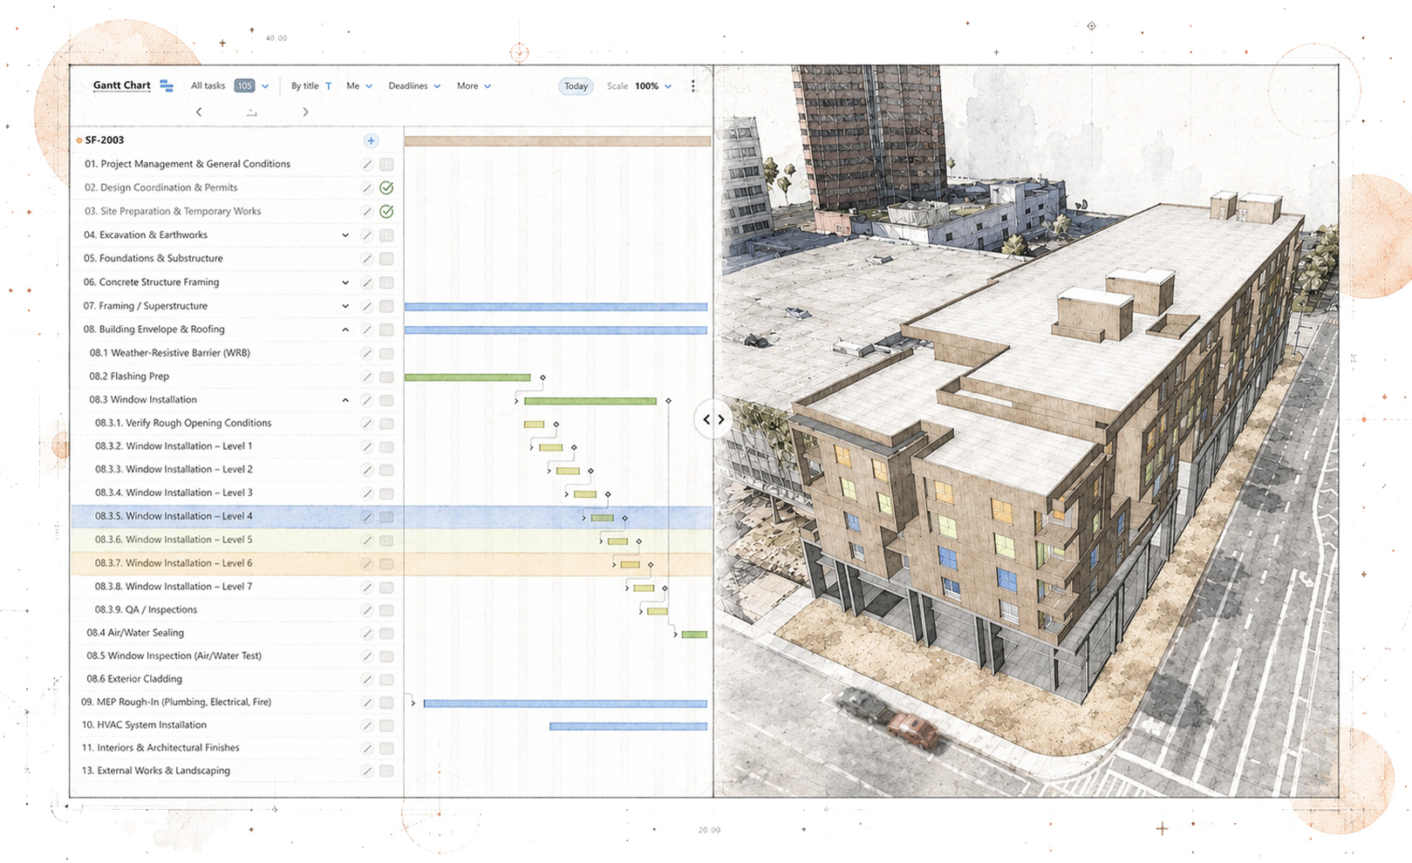Viewport: 1412px width, 863px height.
Task: Edit 08.4 Air/Water Sealing pencil icon
Action: coord(367,634)
